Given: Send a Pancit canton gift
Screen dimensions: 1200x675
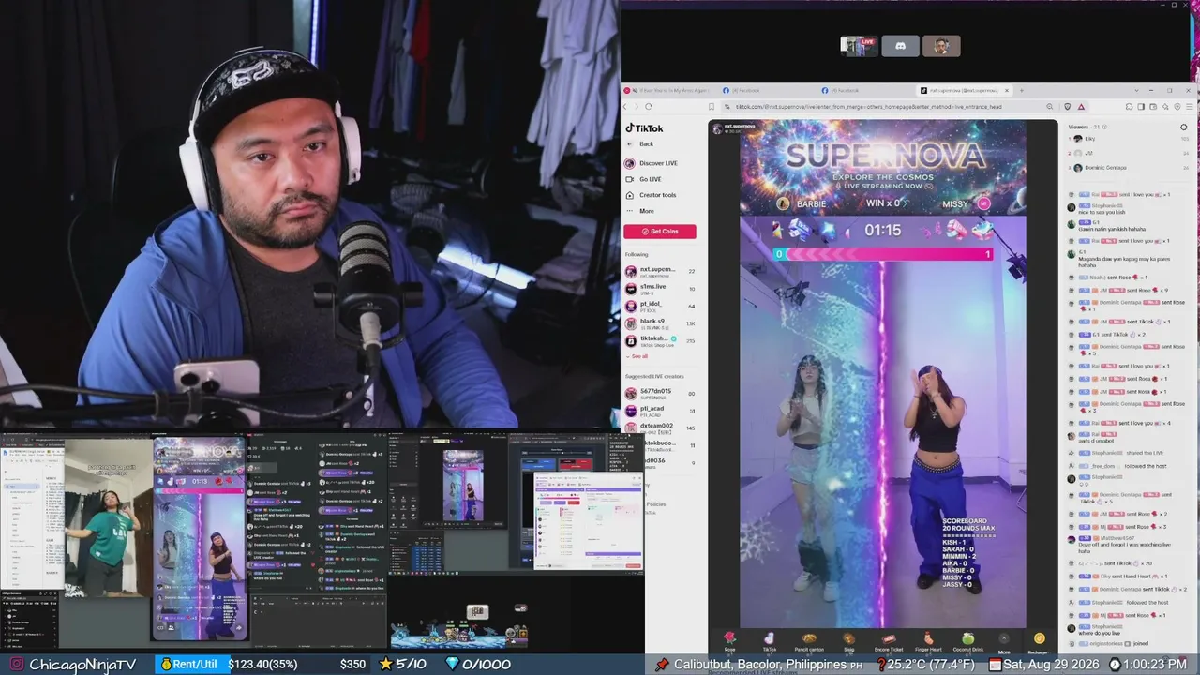Looking at the screenshot, I should click(x=809, y=641).
